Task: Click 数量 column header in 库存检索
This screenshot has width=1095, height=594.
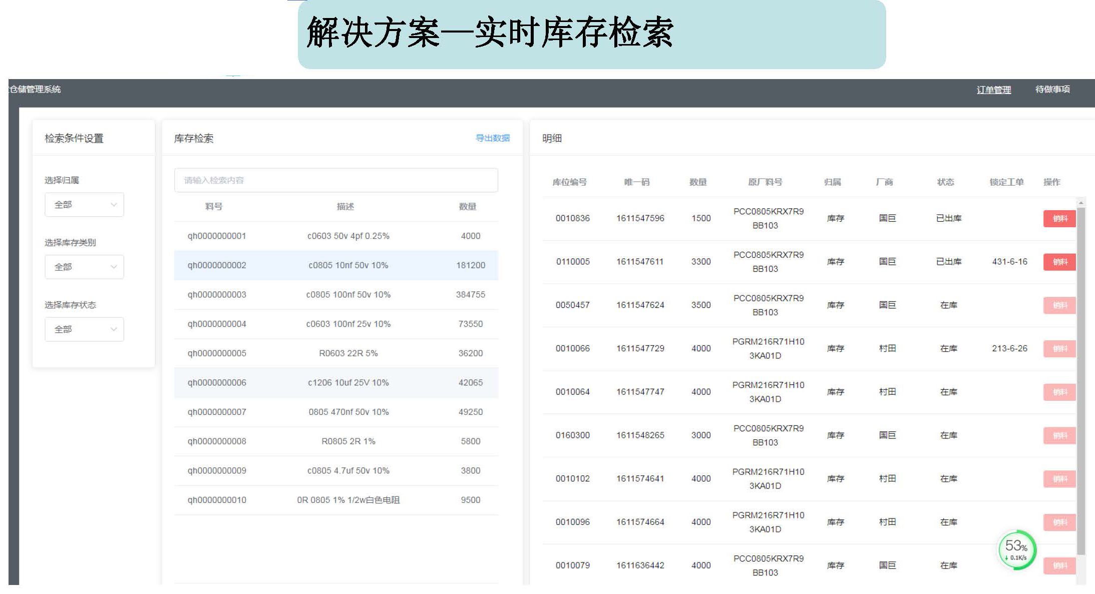Action: (x=467, y=207)
